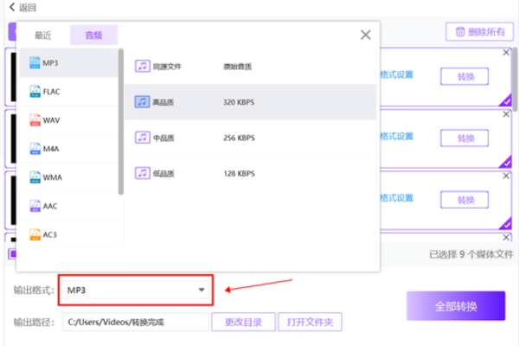
Task: Click the 输出路径 path field
Action: 136,323
